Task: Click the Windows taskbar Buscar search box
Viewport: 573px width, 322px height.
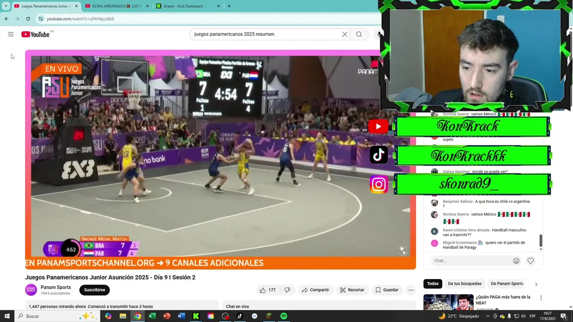Action: (57, 316)
